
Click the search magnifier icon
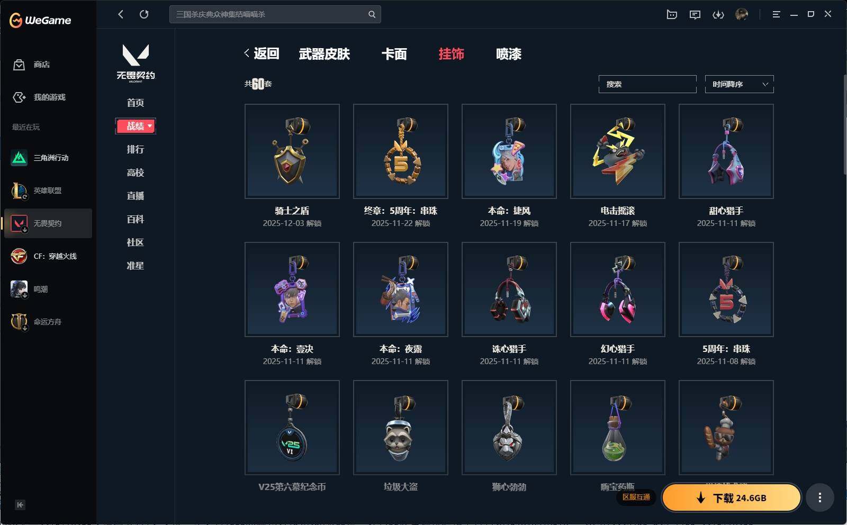372,14
